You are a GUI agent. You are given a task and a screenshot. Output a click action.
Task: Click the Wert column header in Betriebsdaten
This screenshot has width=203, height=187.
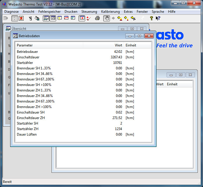[x=104, y=45]
